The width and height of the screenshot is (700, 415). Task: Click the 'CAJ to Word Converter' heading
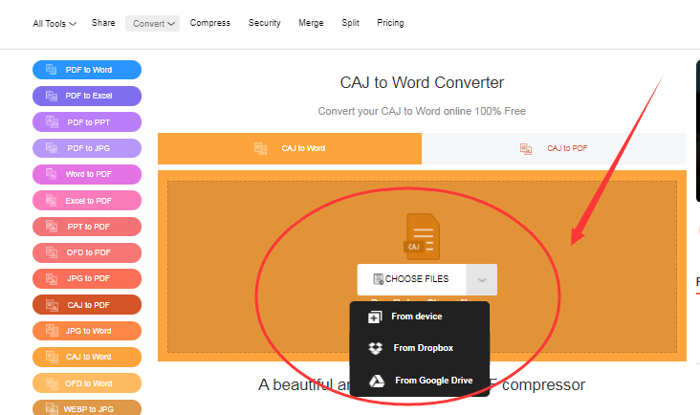pyautogui.click(x=422, y=82)
